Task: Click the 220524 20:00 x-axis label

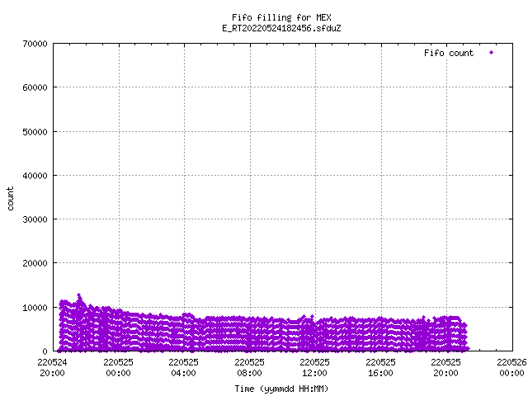Action: [x=52, y=367]
